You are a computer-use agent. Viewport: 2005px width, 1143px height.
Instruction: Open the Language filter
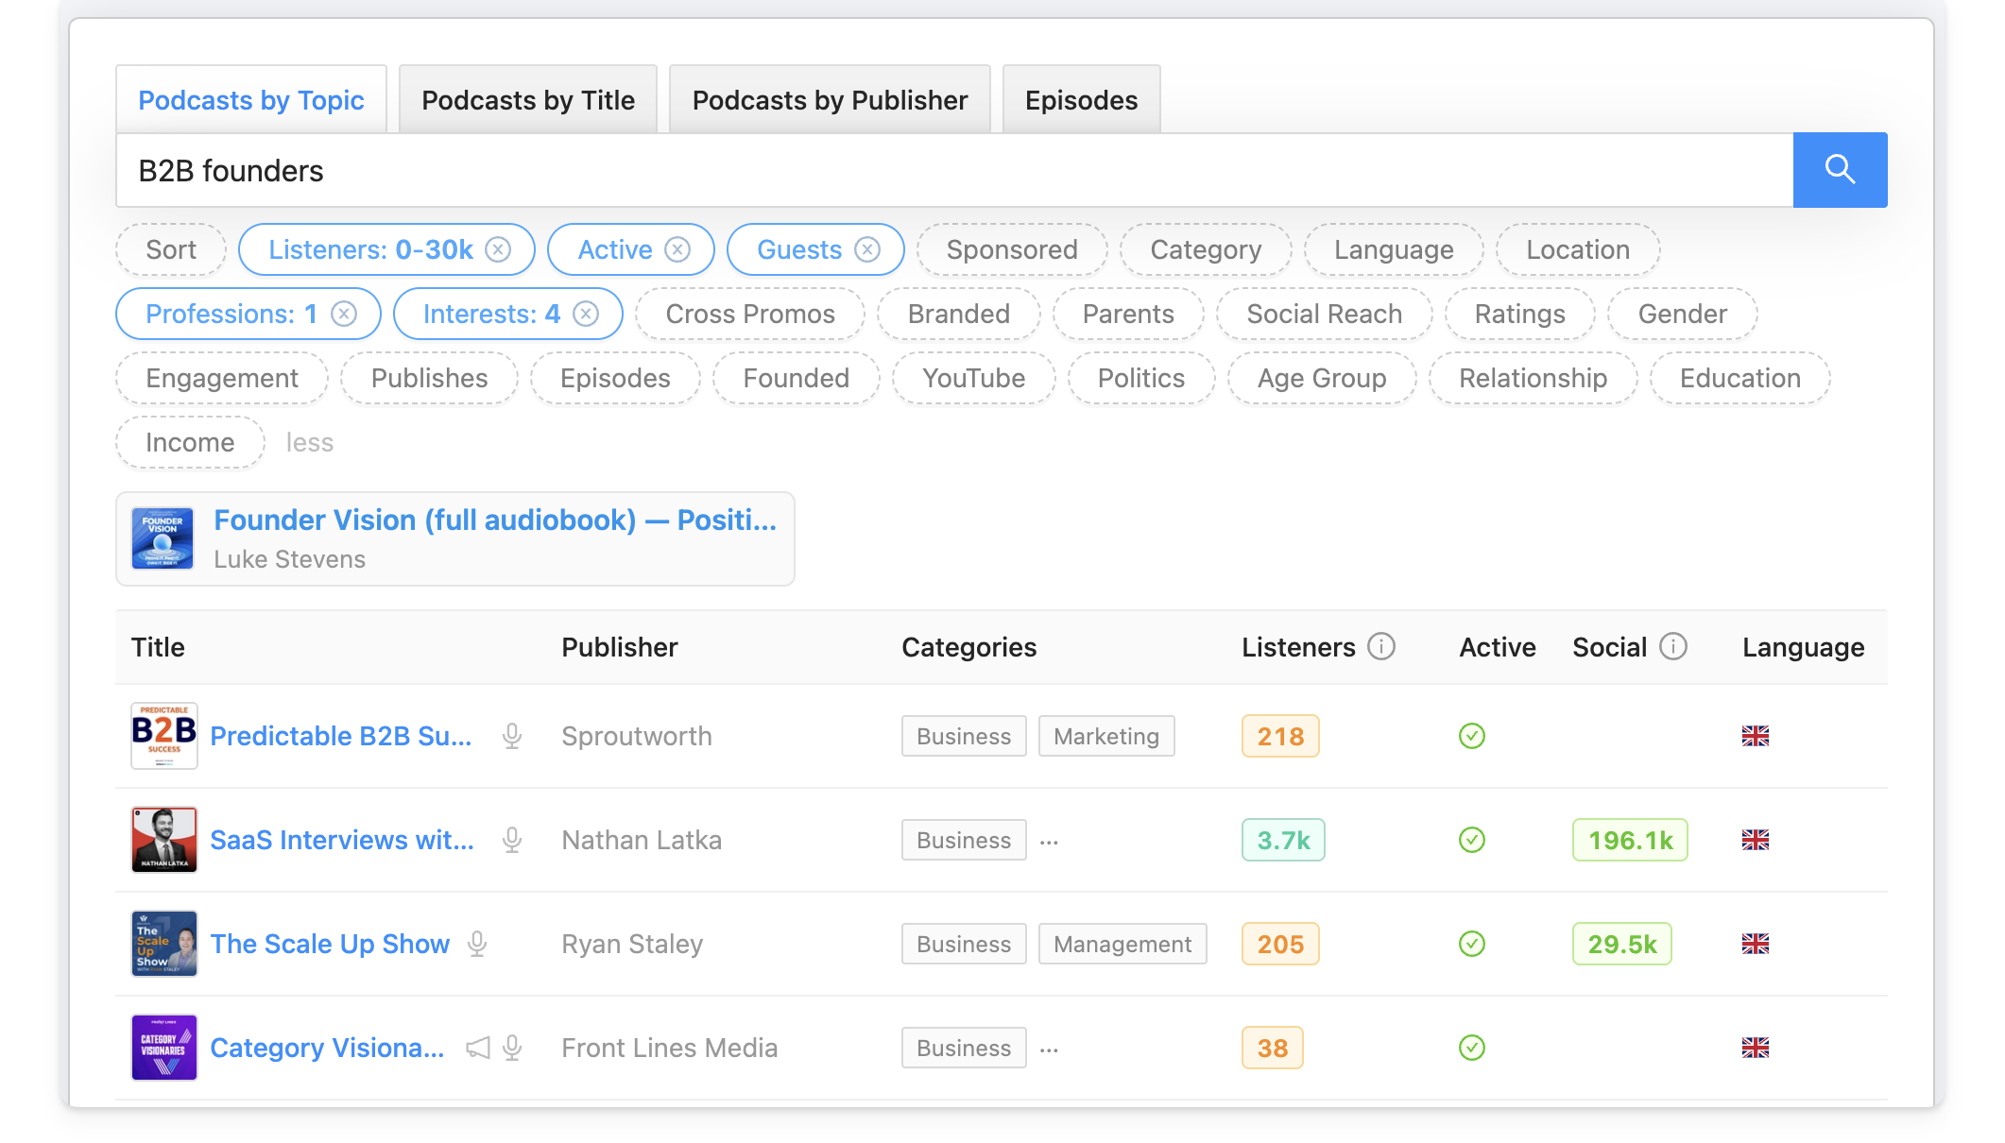[1394, 249]
